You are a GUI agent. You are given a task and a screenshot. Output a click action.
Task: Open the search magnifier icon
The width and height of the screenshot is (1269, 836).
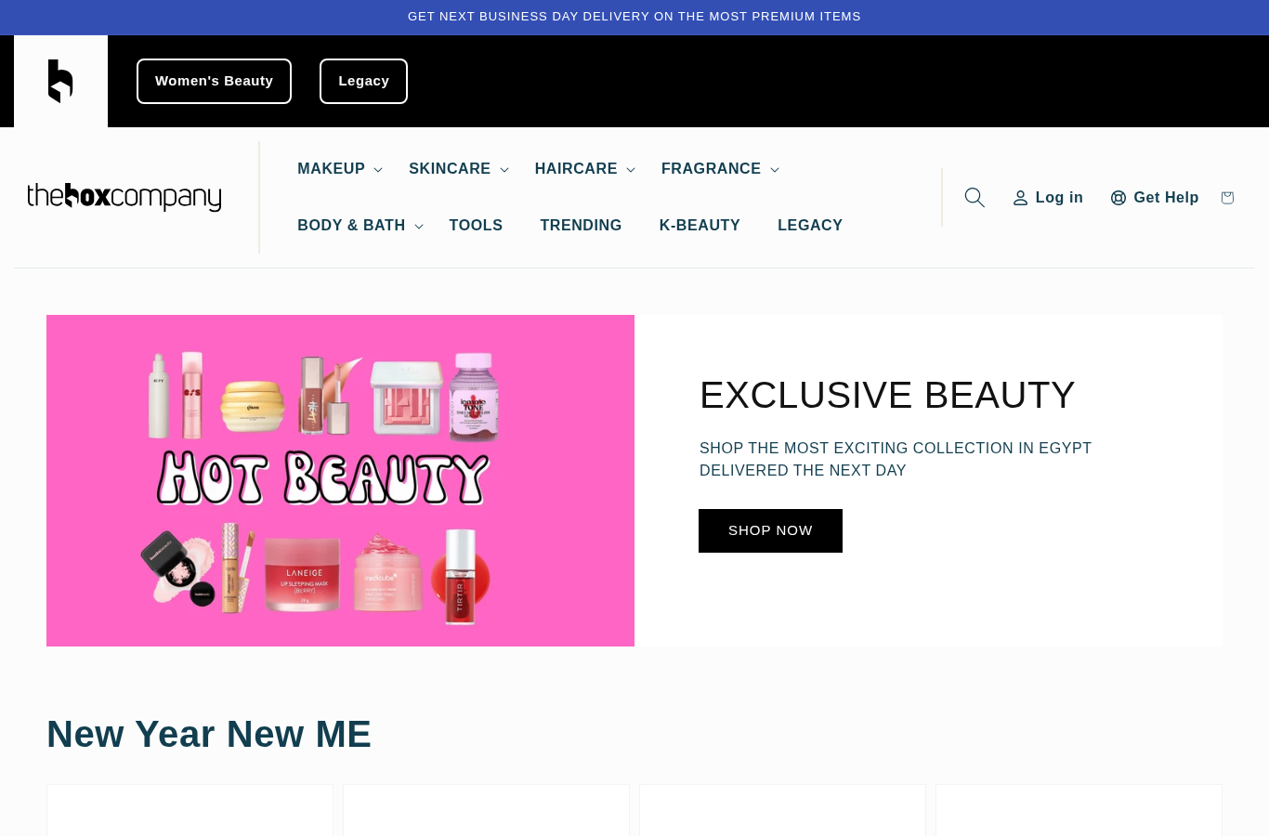975,197
